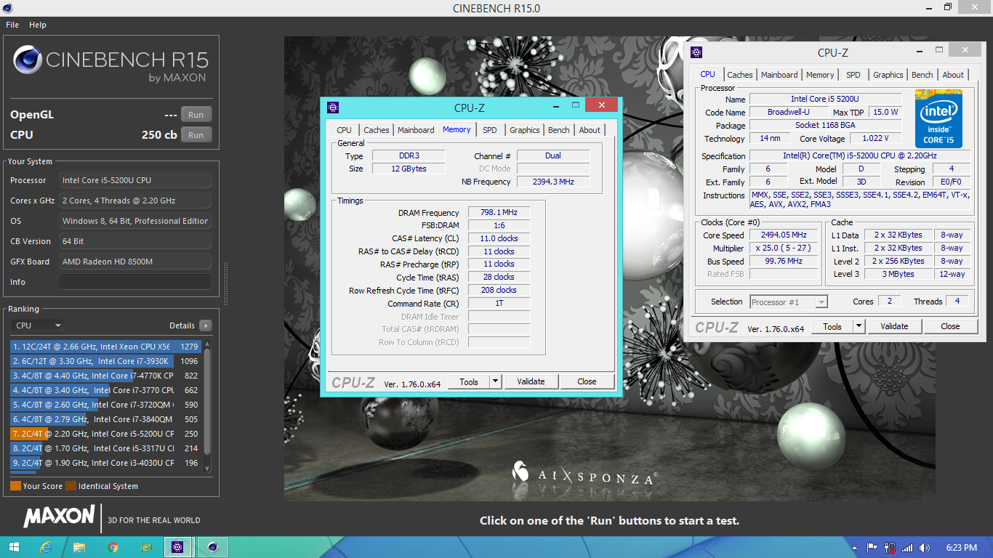Click the Details arrow icon in Ranking
This screenshot has width=993, height=558.
(206, 325)
